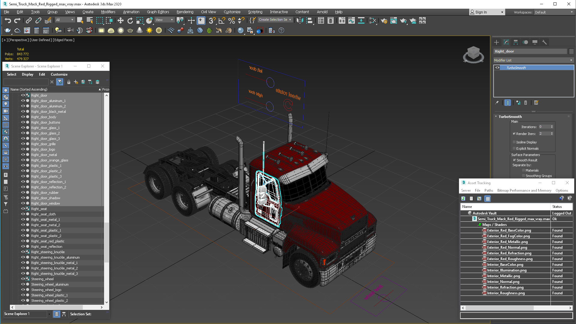The height and width of the screenshot is (324, 576).
Task: Open Customize menu in Scene Explorer
Action: click(59, 74)
